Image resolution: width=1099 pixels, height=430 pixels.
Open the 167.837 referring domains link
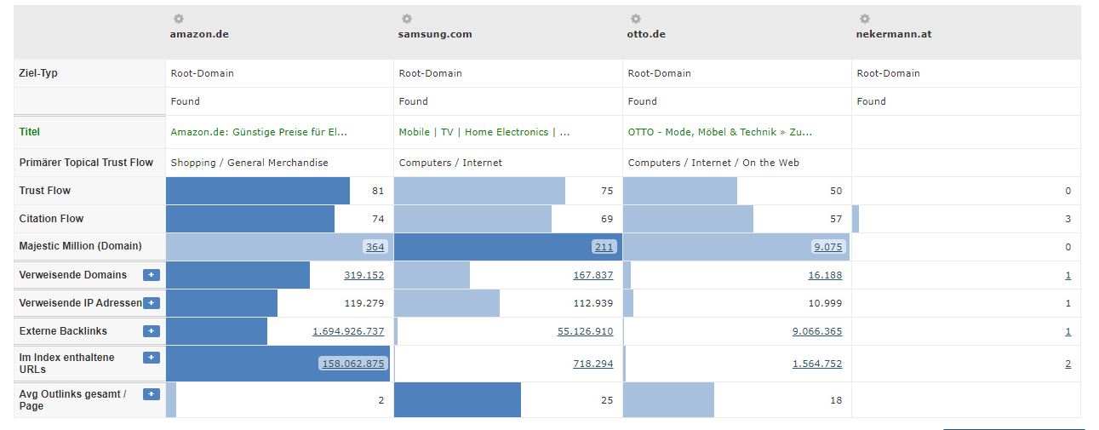(x=593, y=275)
